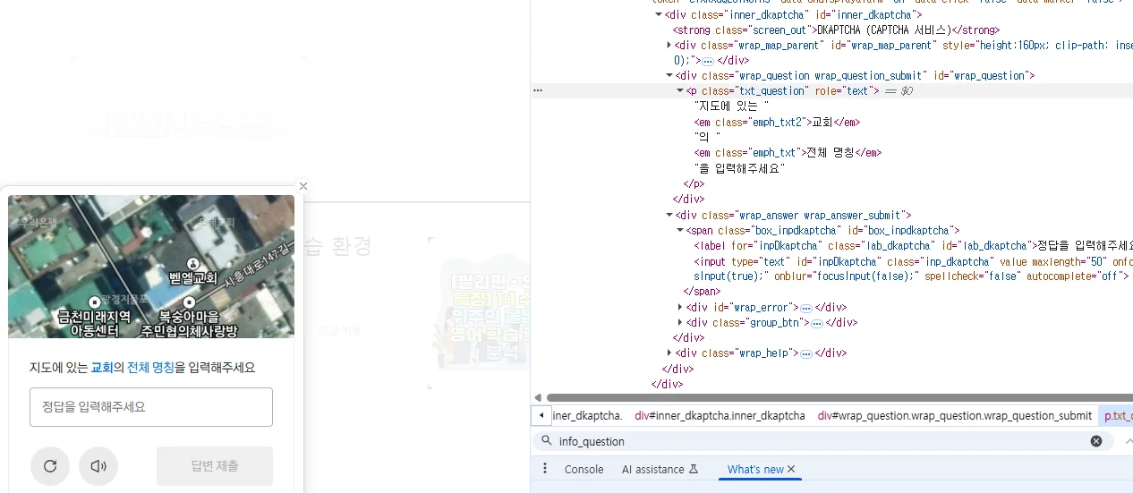The width and height of the screenshot is (1133, 493).
Task: Open the DevTools drawer three-dot menu
Action: pos(545,469)
